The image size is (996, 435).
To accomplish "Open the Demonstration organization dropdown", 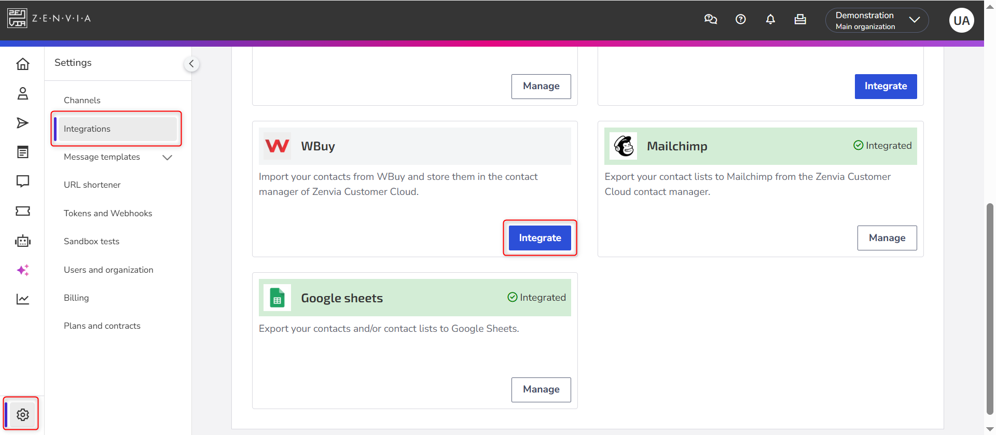I will coord(877,20).
